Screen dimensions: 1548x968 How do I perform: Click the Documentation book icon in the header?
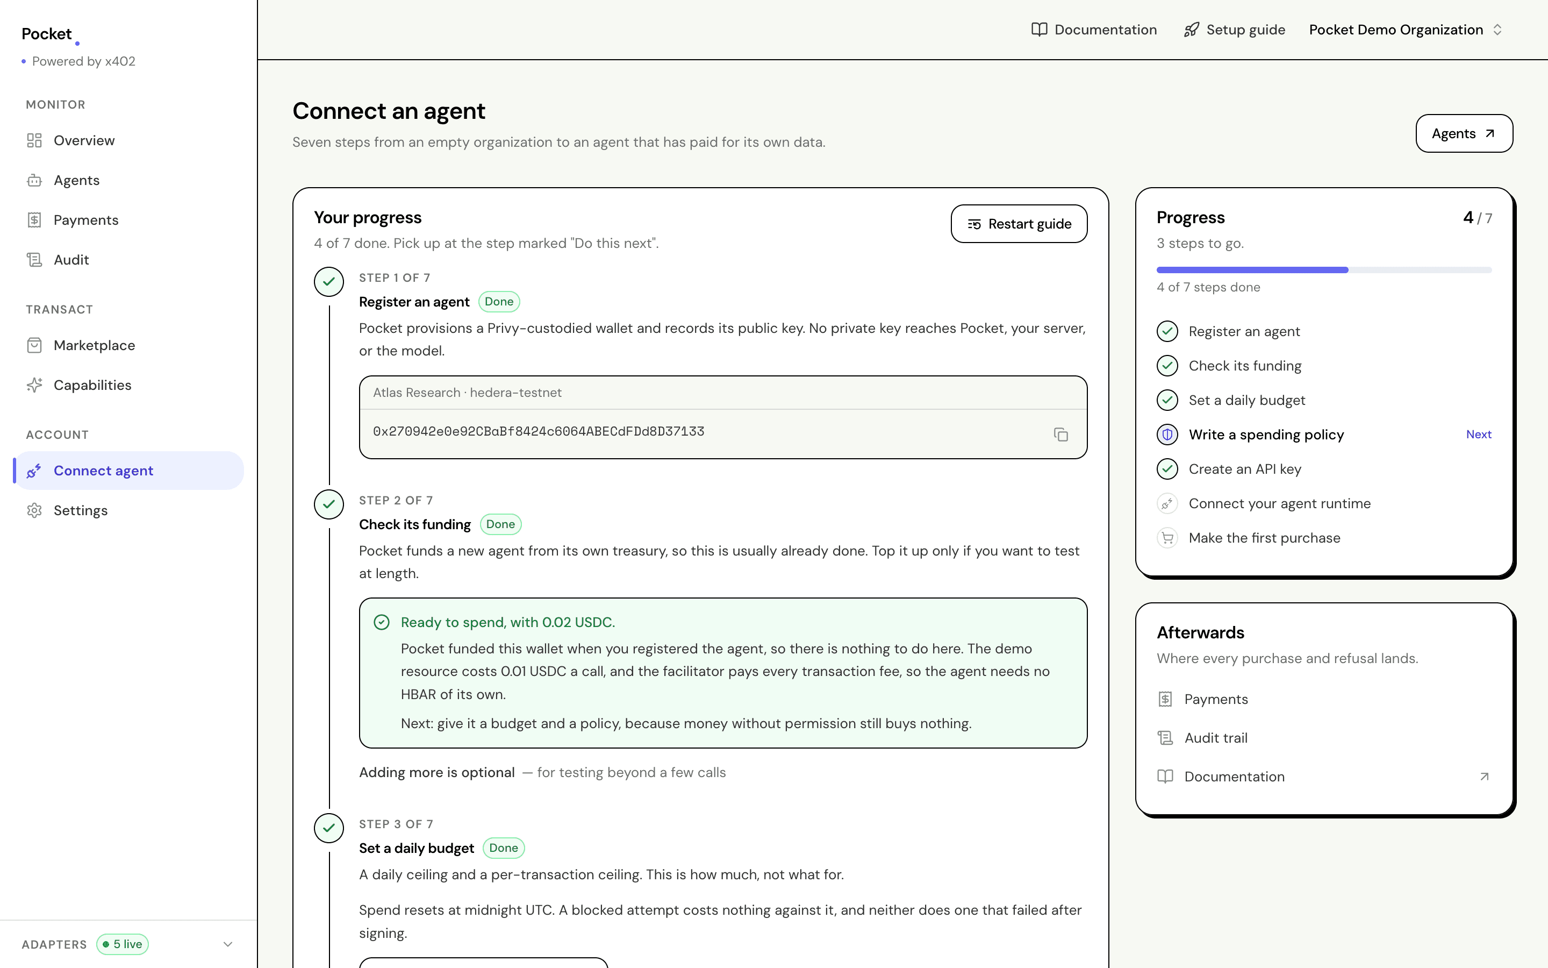coord(1040,30)
